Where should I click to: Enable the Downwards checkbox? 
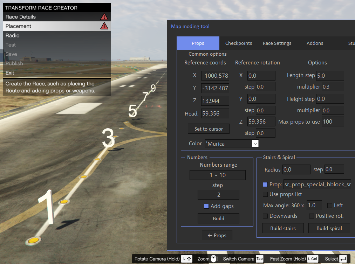[x=265, y=216]
